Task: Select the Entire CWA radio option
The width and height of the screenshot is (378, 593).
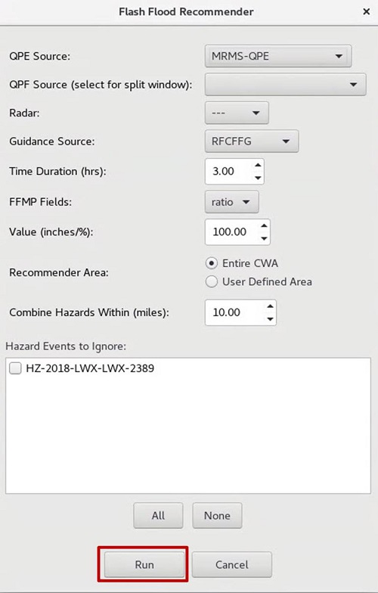Action: point(212,263)
